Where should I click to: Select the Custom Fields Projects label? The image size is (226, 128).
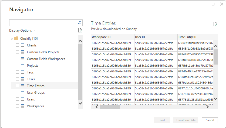point(43,52)
